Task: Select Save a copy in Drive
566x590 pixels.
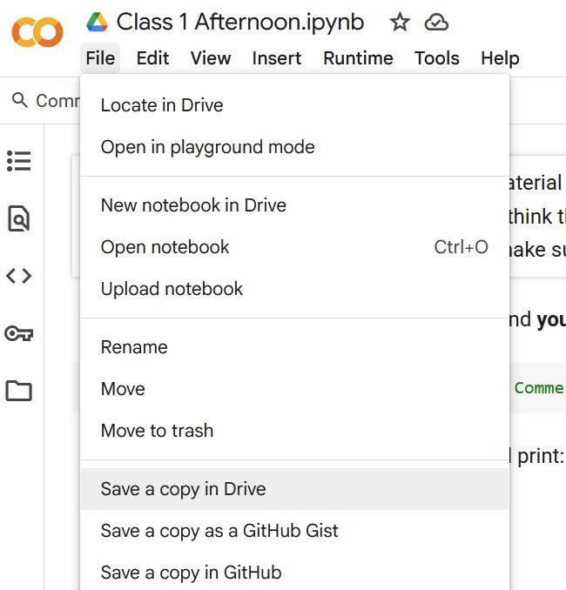Action: 183,489
